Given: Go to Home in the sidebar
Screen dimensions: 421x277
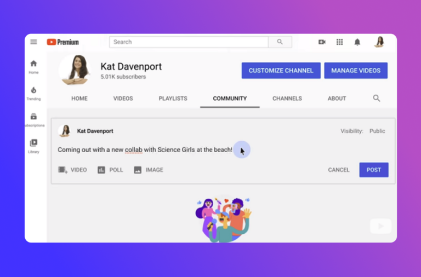Looking at the screenshot, I should tap(33, 67).
